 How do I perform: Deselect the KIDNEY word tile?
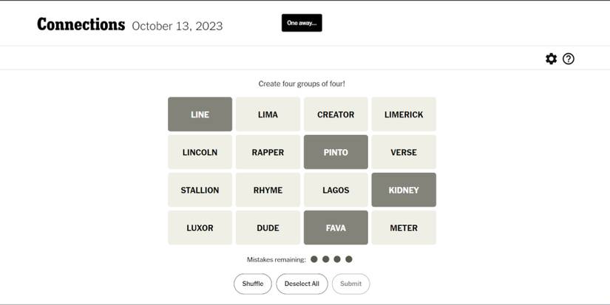[x=404, y=190]
